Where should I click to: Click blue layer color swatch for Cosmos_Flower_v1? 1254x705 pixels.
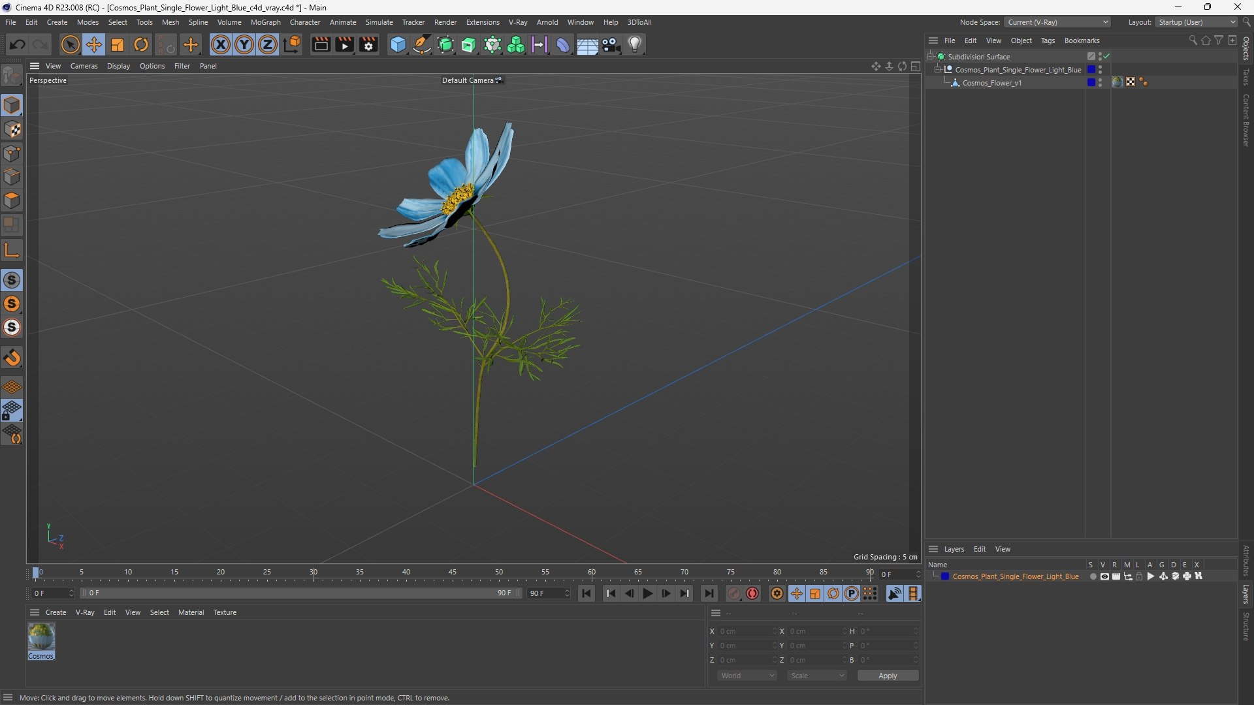pos(1091,82)
